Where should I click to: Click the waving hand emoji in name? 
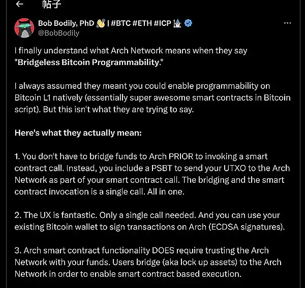[101, 23]
